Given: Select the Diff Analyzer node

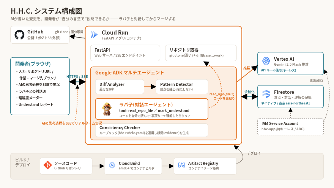Looking at the screenshot, I should tap(120, 87).
